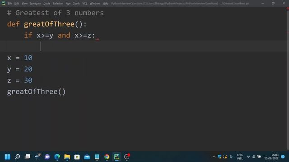Click the microphone tray icon

[x=231, y=157]
